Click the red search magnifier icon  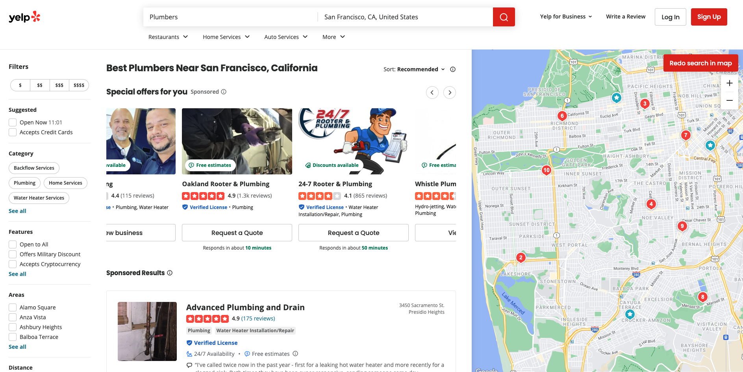[x=504, y=17]
